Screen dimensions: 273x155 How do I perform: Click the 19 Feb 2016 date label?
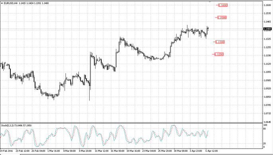pos(6,151)
